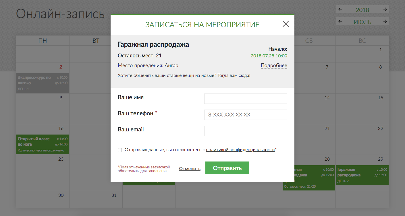Viewport: 405px width, 216px height.
Task: Click into the Ваш телефон field
Action: 246,115
